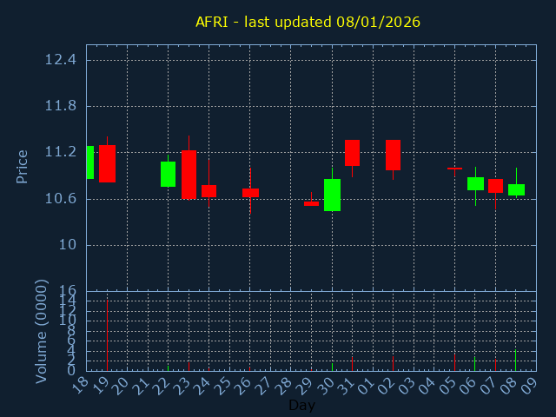556x417 pixels.
Task: Click the 12.4 price axis label
Action: pyautogui.click(x=61, y=60)
